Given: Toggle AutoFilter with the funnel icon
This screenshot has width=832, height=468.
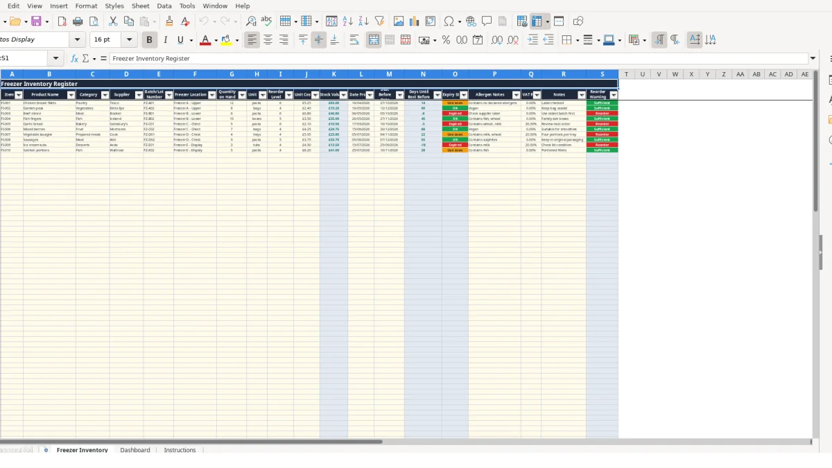Looking at the screenshot, I should click(379, 21).
